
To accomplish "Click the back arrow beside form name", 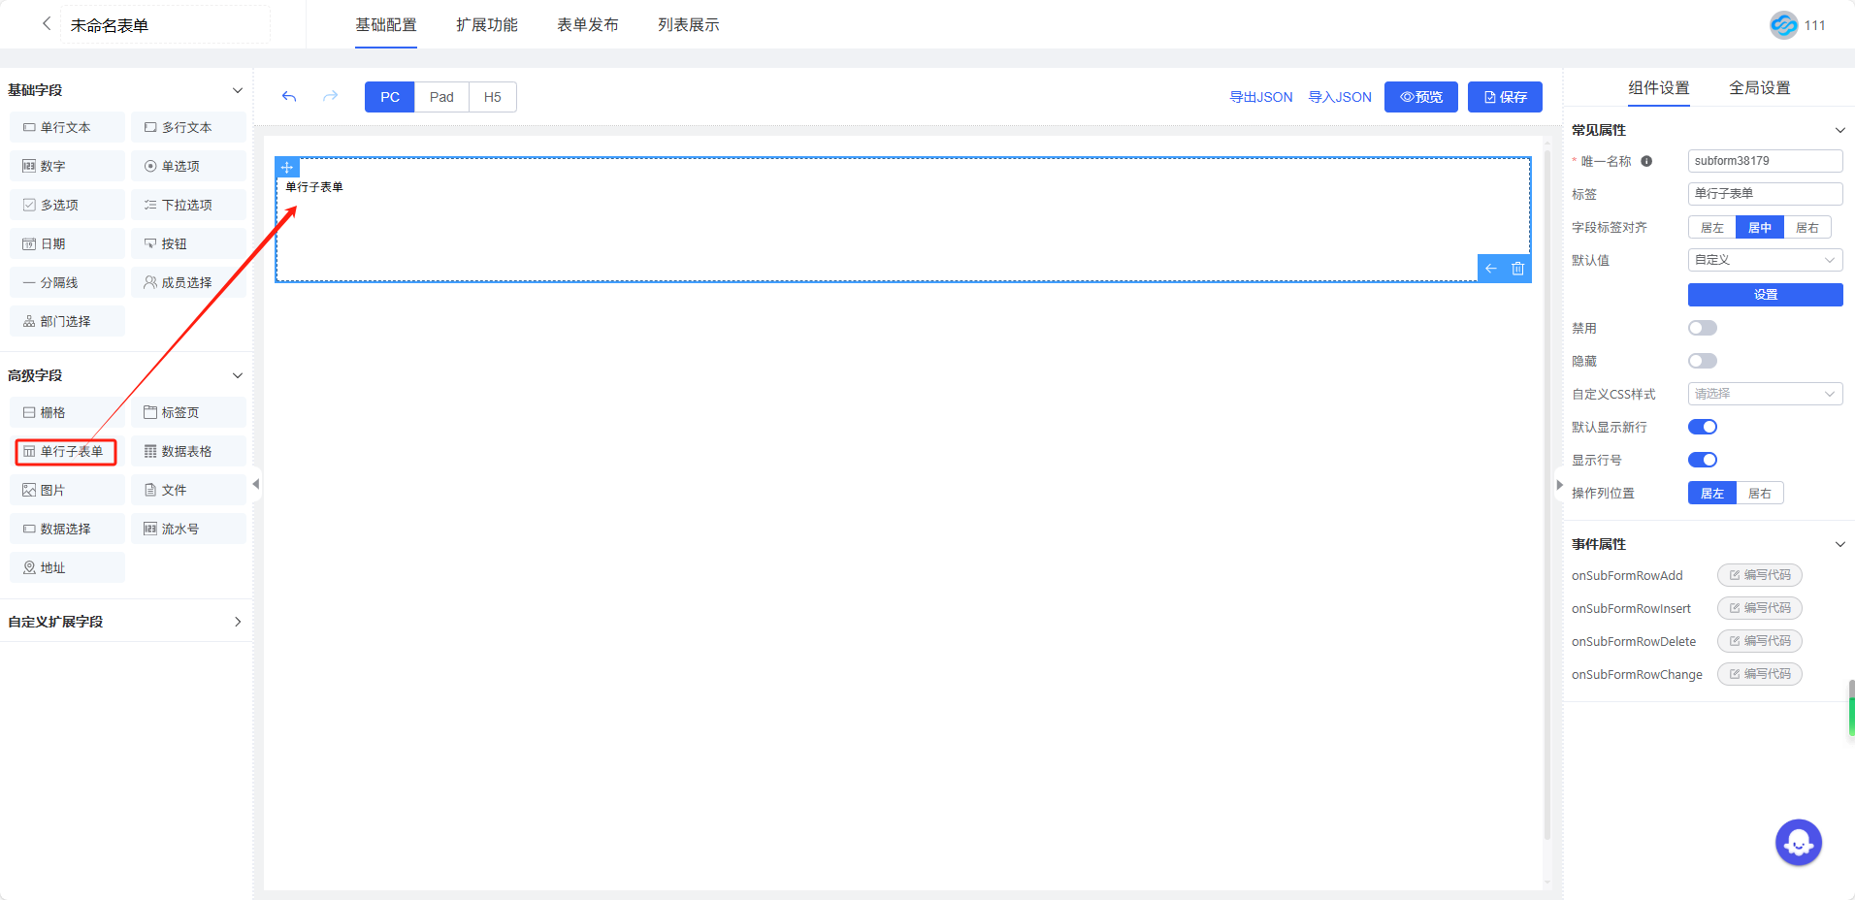I will click(x=46, y=24).
